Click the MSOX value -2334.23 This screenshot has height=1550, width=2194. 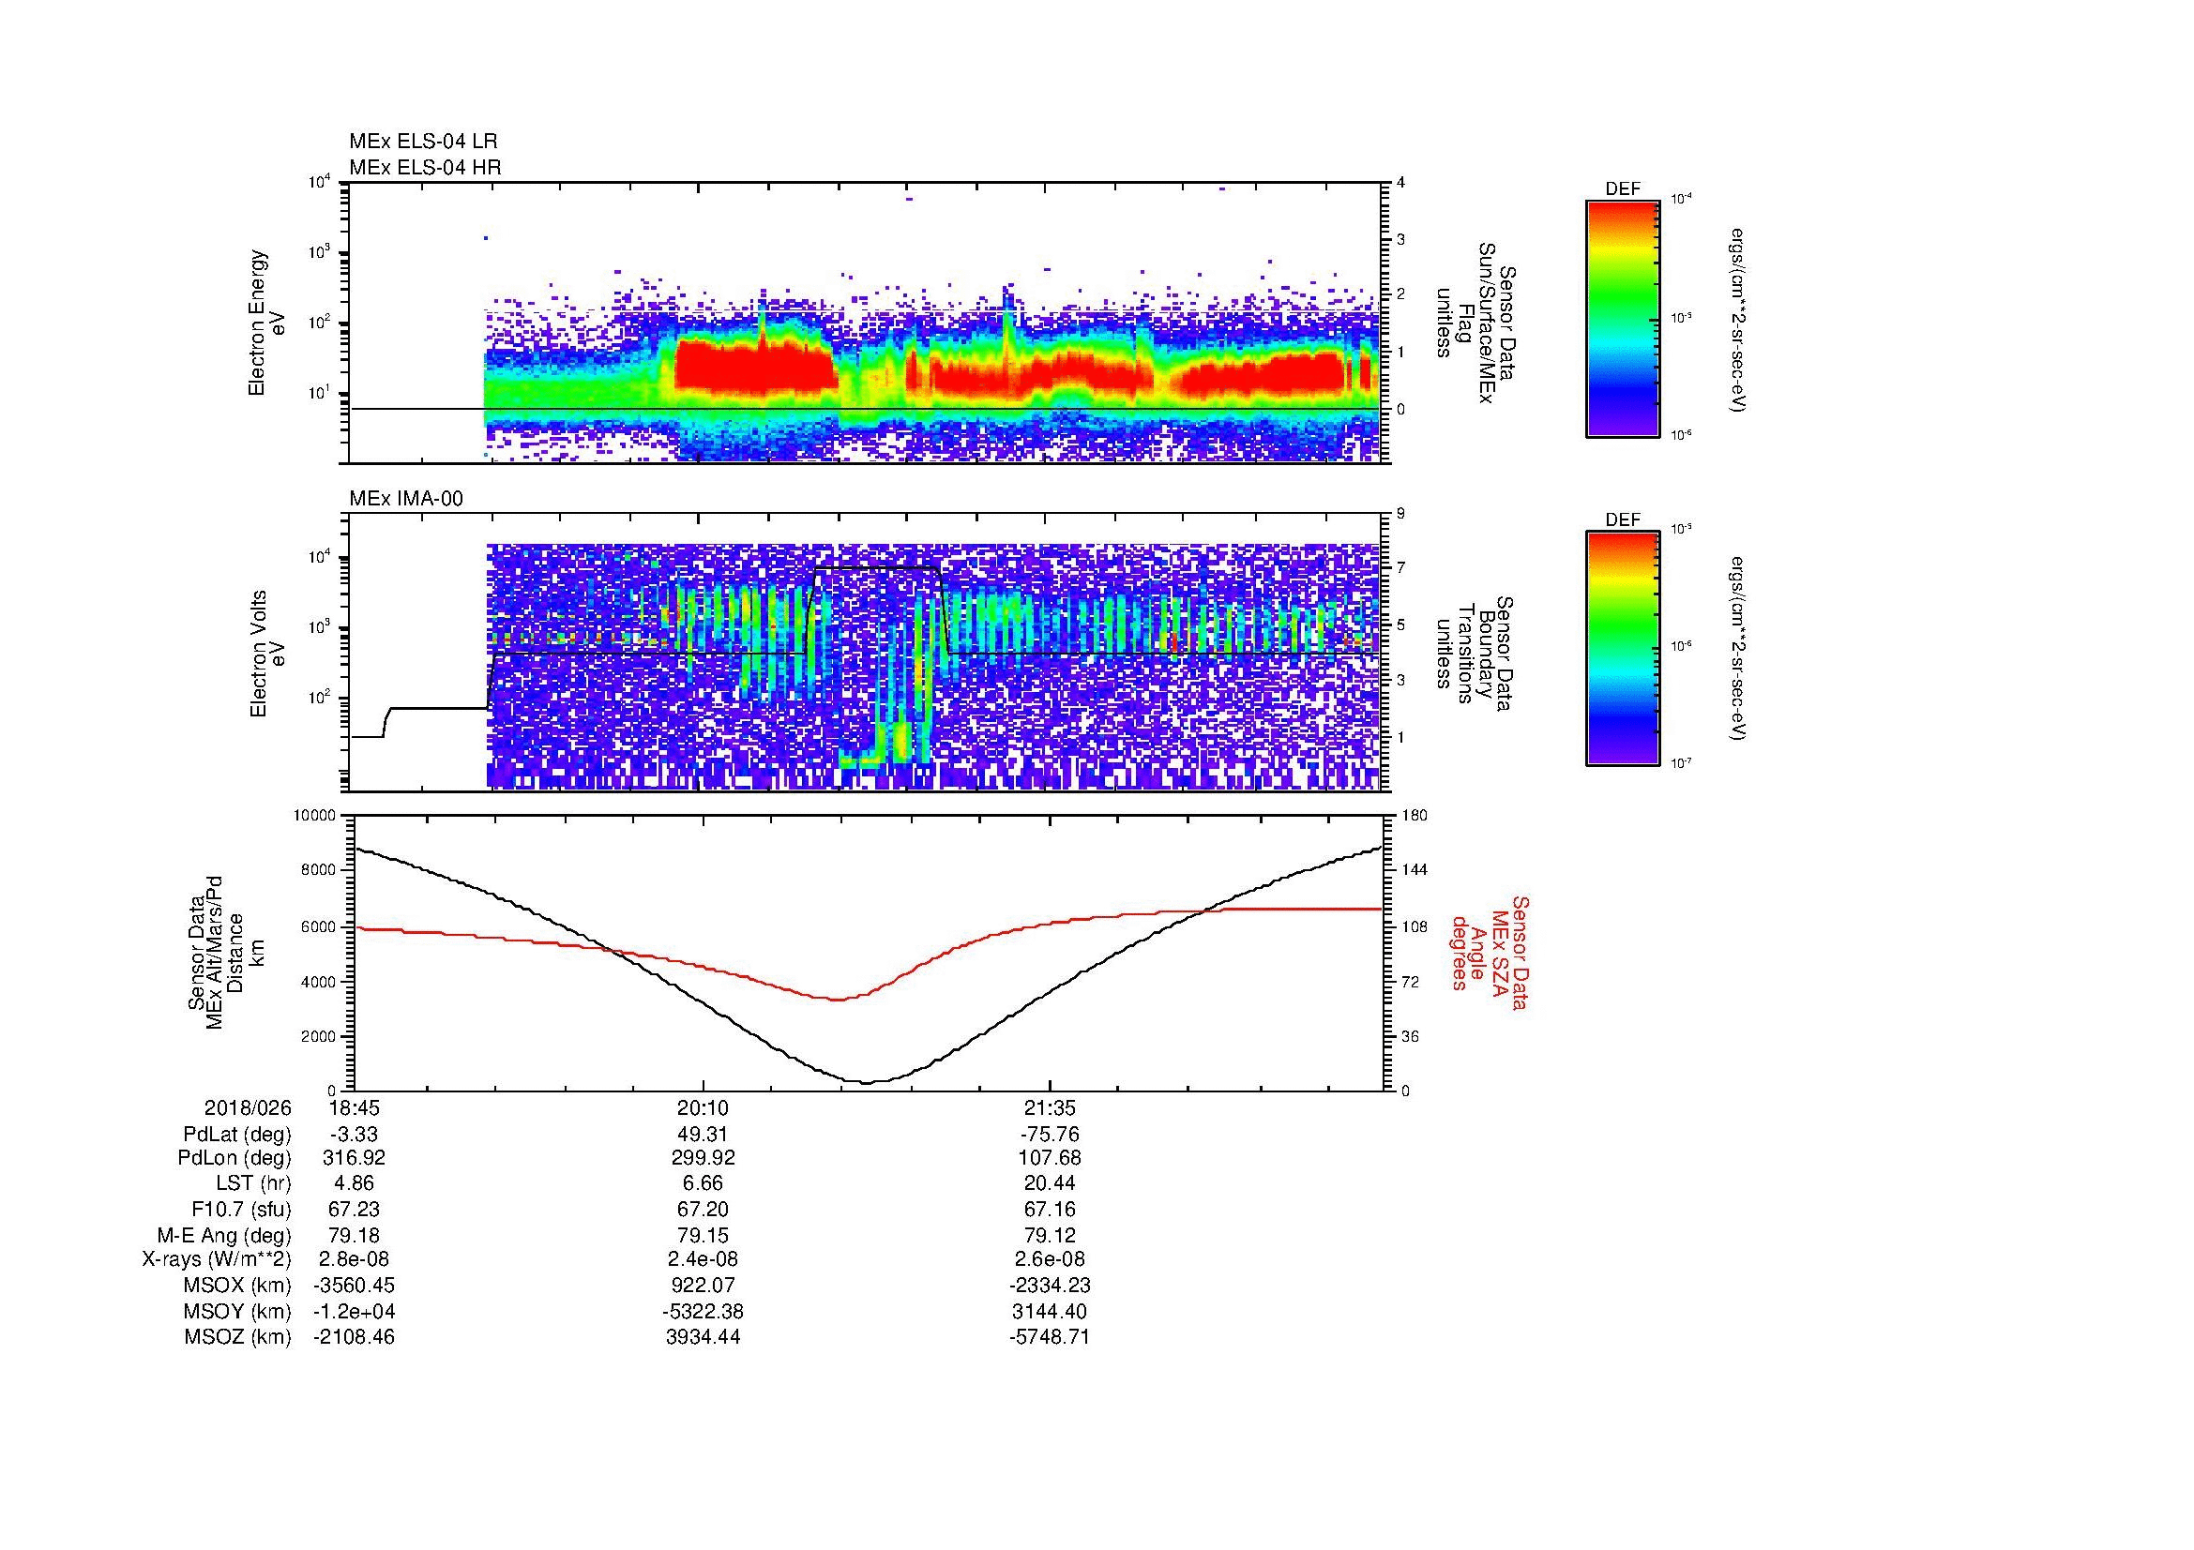[1051, 1287]
